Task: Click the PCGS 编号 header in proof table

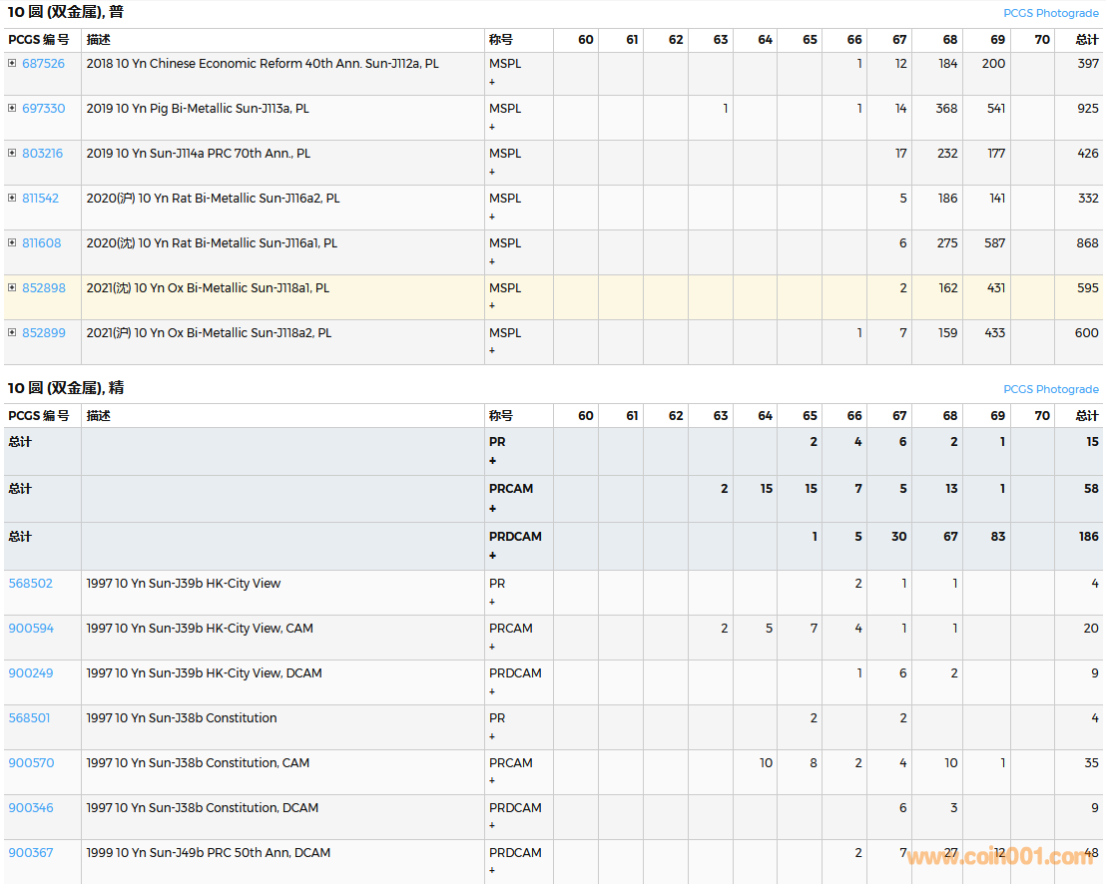Action: [x=39, y=416]
